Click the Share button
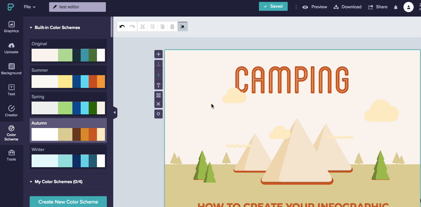The height and width of the screenshot is (207, 421). (378, 7)
